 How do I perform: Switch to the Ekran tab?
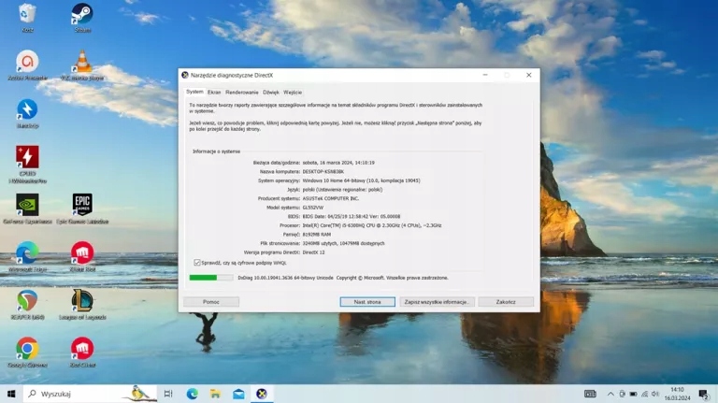[x=214, y=93]
